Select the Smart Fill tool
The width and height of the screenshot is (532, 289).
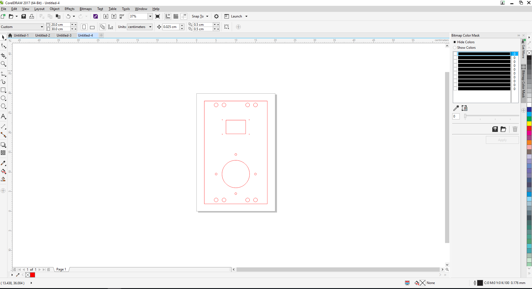[3, 179]
